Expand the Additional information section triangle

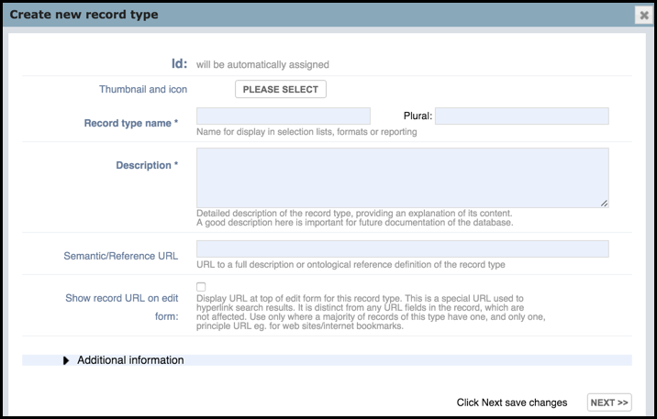pos(66,360)
